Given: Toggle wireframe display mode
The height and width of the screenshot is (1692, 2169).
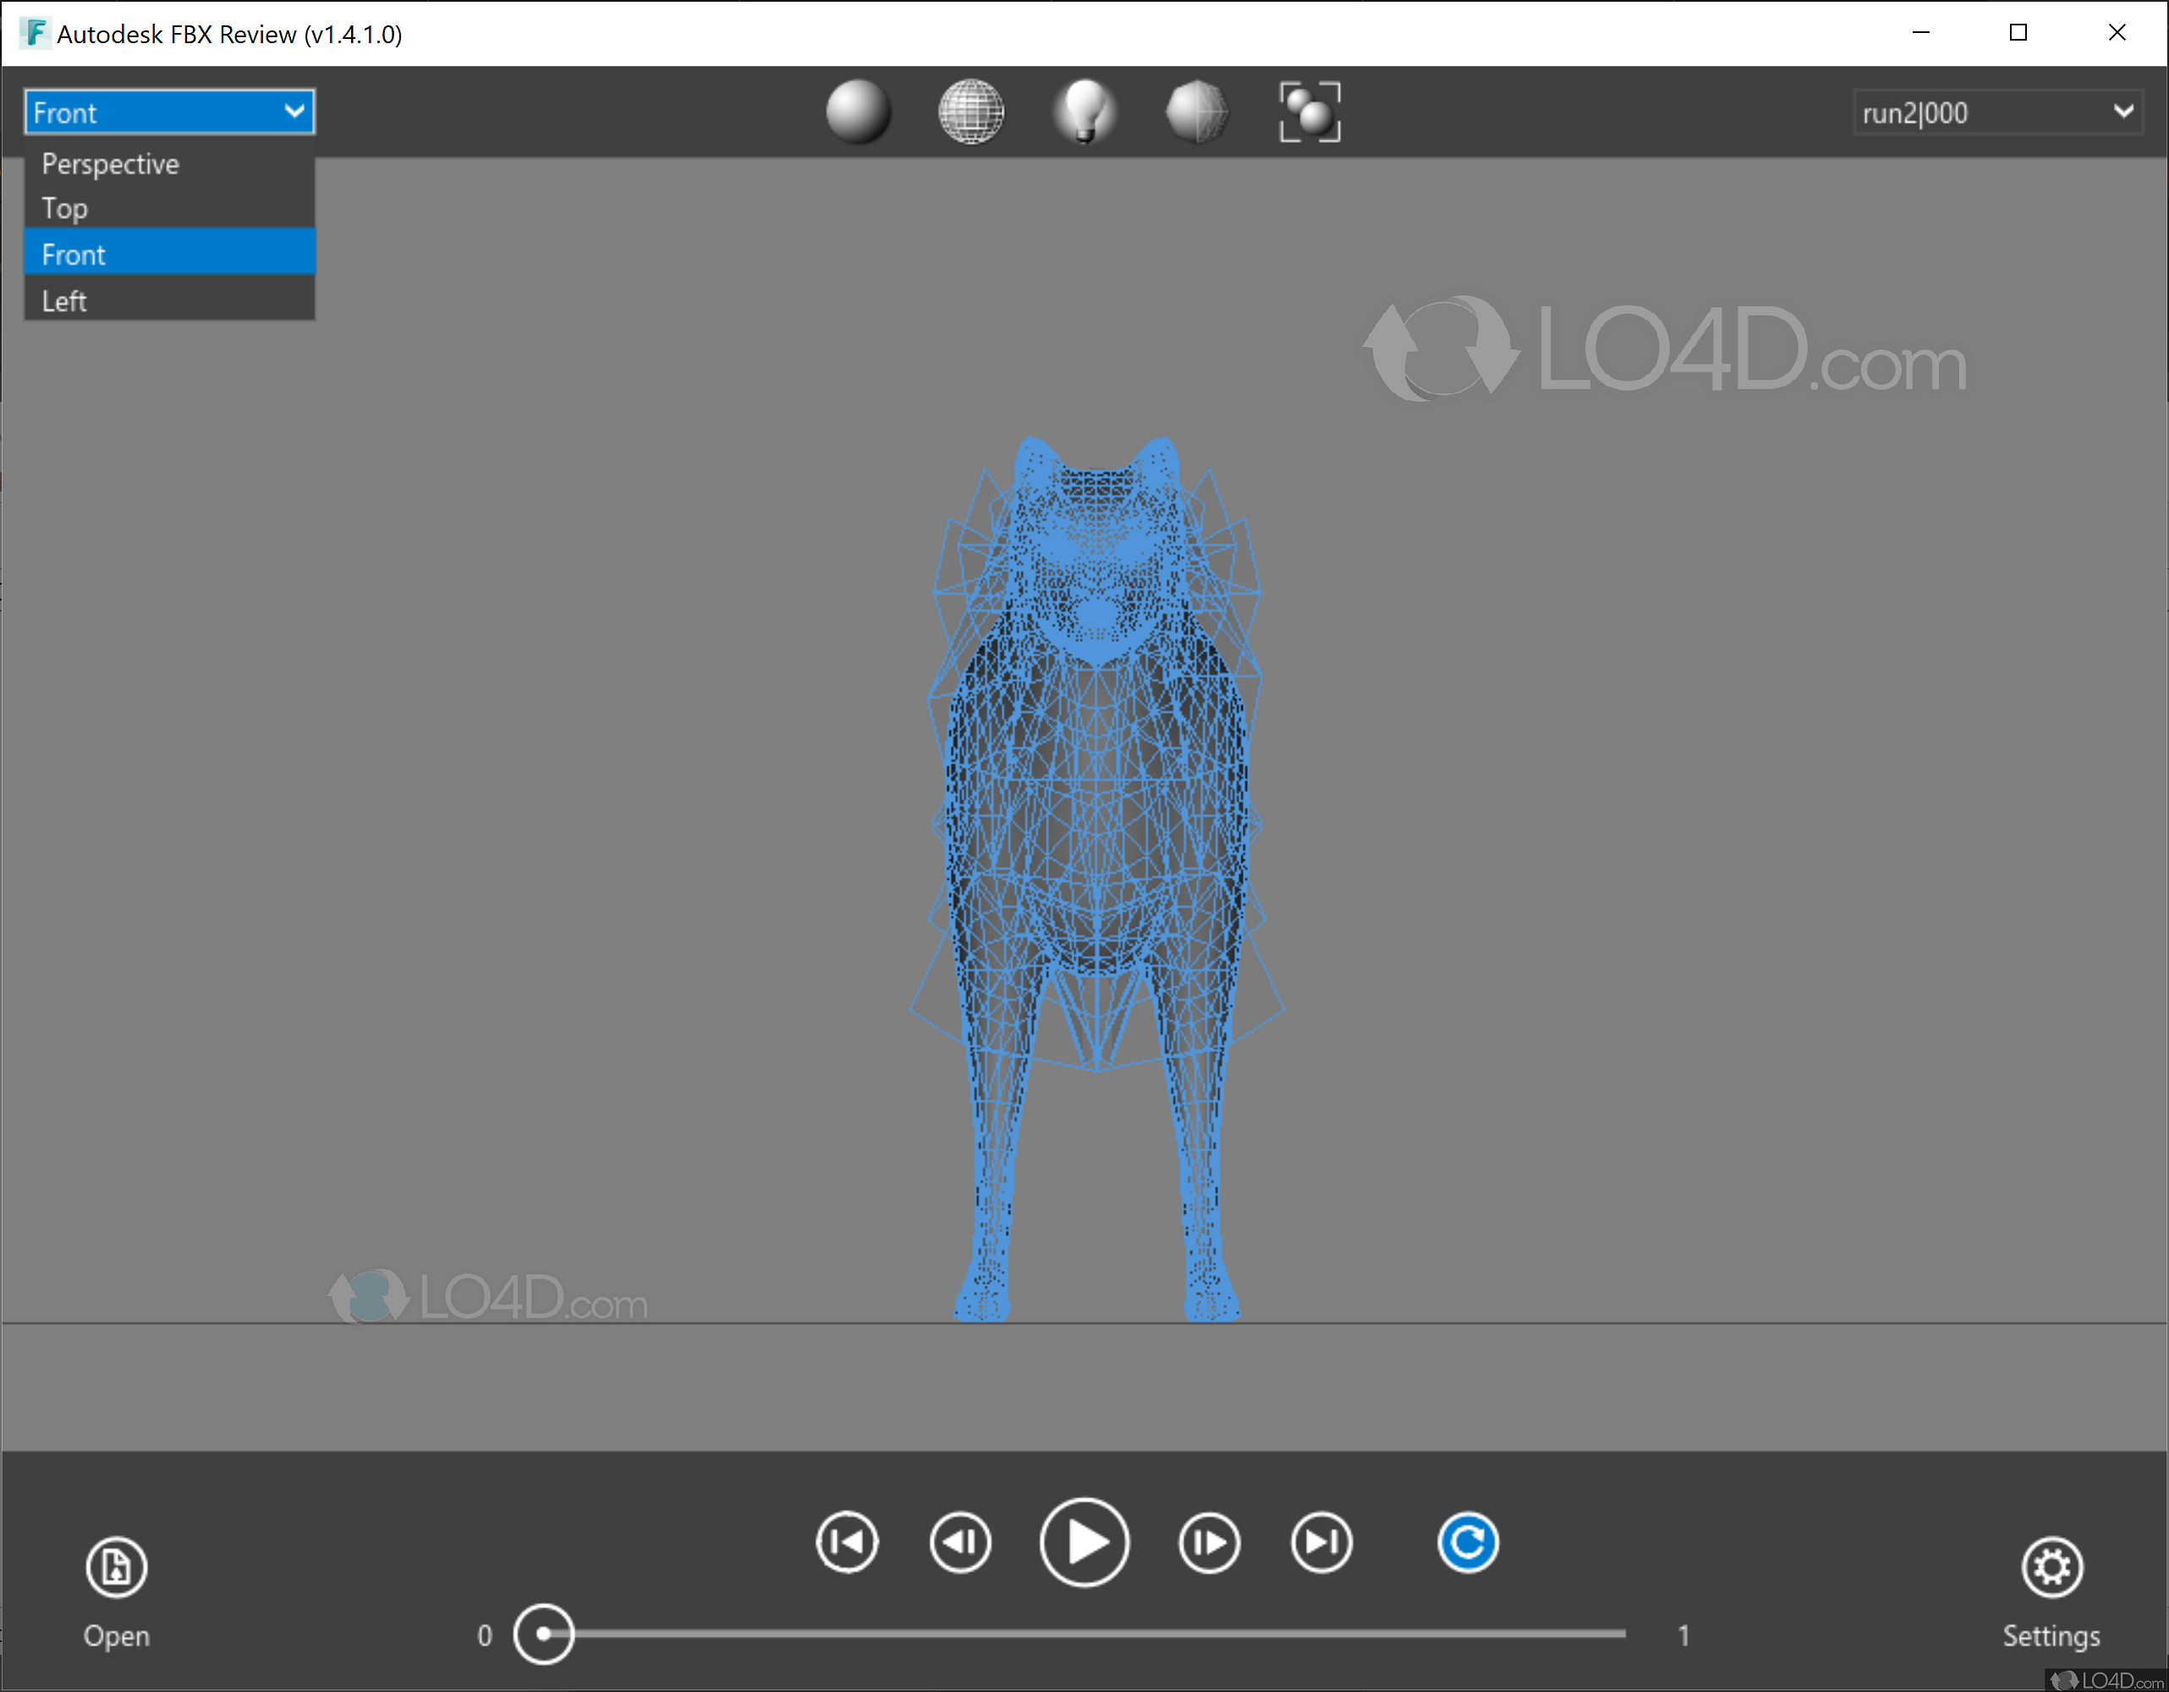Looking at the screenshot, I should (970, 111).
